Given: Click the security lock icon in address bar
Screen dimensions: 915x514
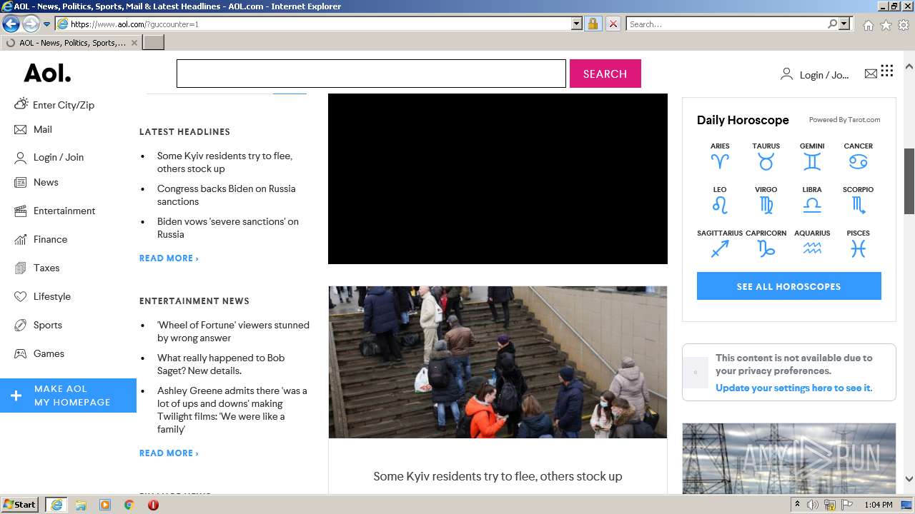Looking at the screenshot, I should [x=593, y=24].
